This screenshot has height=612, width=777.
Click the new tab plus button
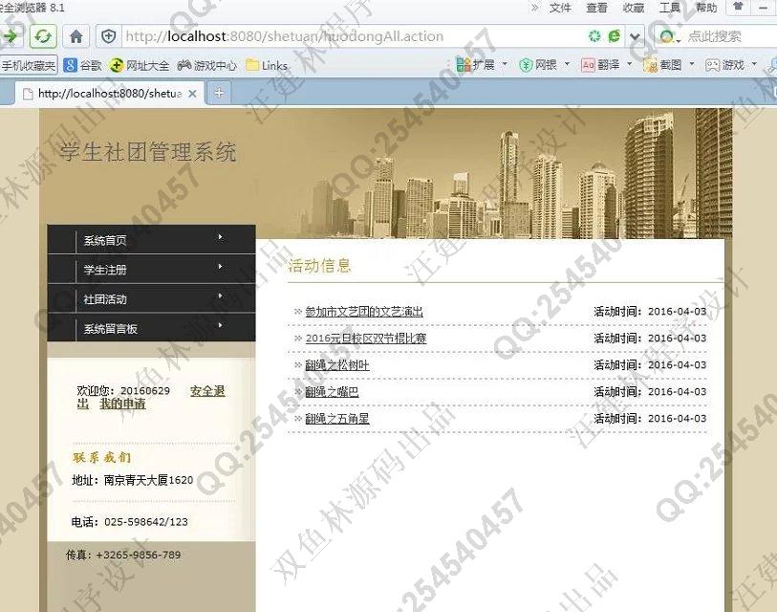(219, 93)
